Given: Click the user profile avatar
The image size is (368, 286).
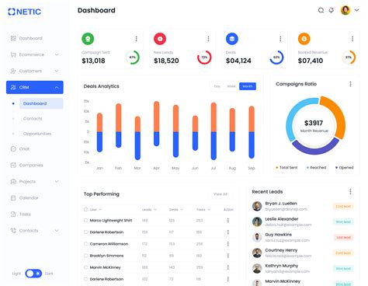Looking at the screenshot, I should (x=345, y=10).
